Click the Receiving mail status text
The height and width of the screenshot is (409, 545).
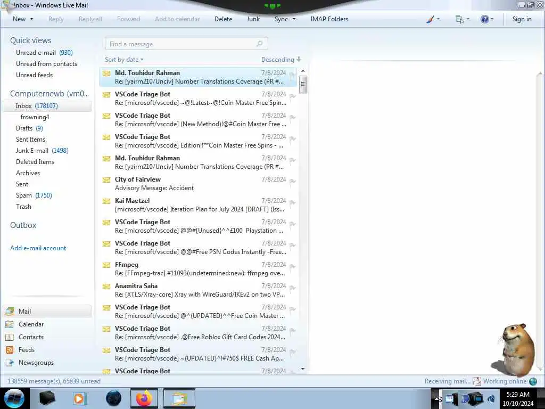(x=447, y=381)
